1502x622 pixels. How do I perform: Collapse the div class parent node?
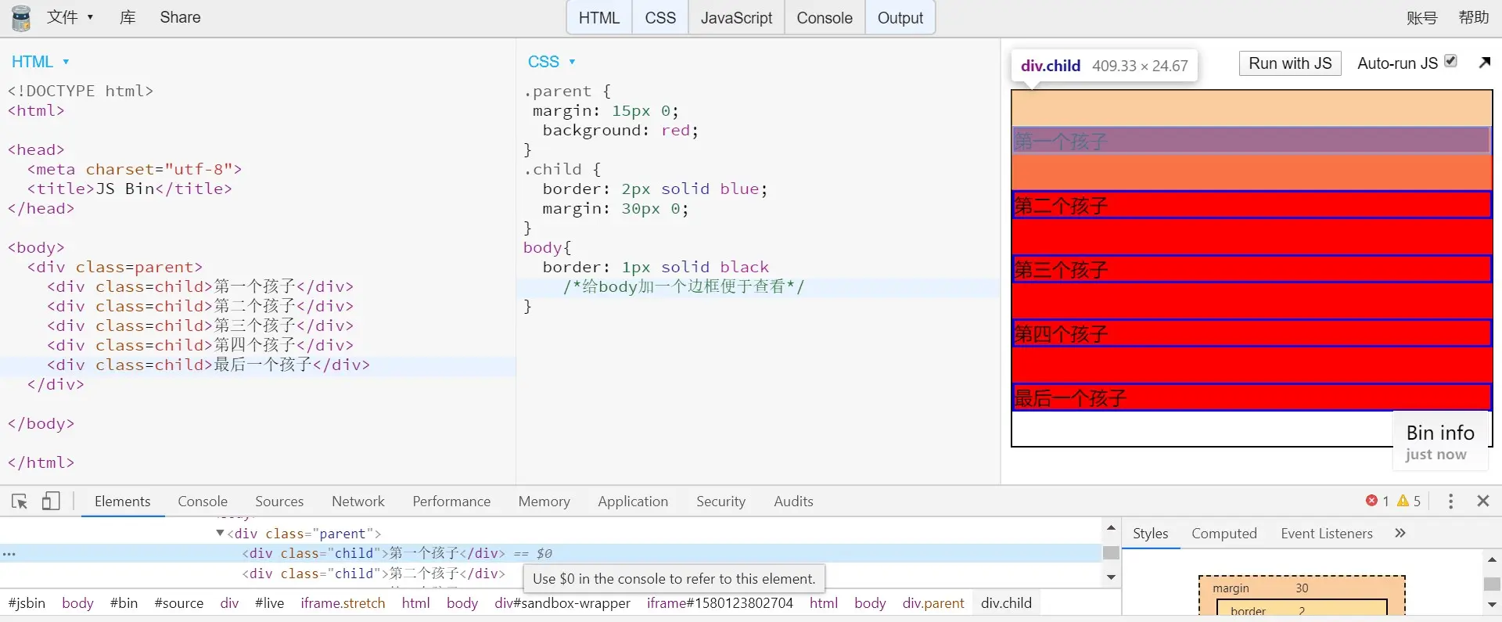click(220, 533)
